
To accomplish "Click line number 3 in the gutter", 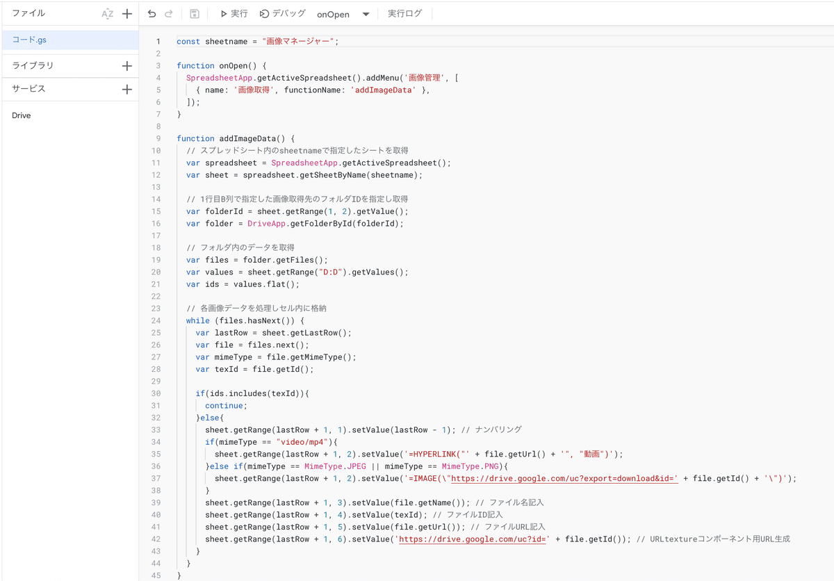I will 158,65.
